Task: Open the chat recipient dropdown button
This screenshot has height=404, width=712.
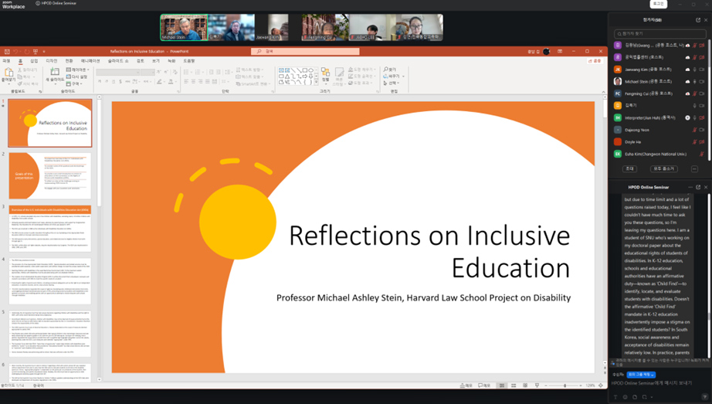Action: point(641,375)
